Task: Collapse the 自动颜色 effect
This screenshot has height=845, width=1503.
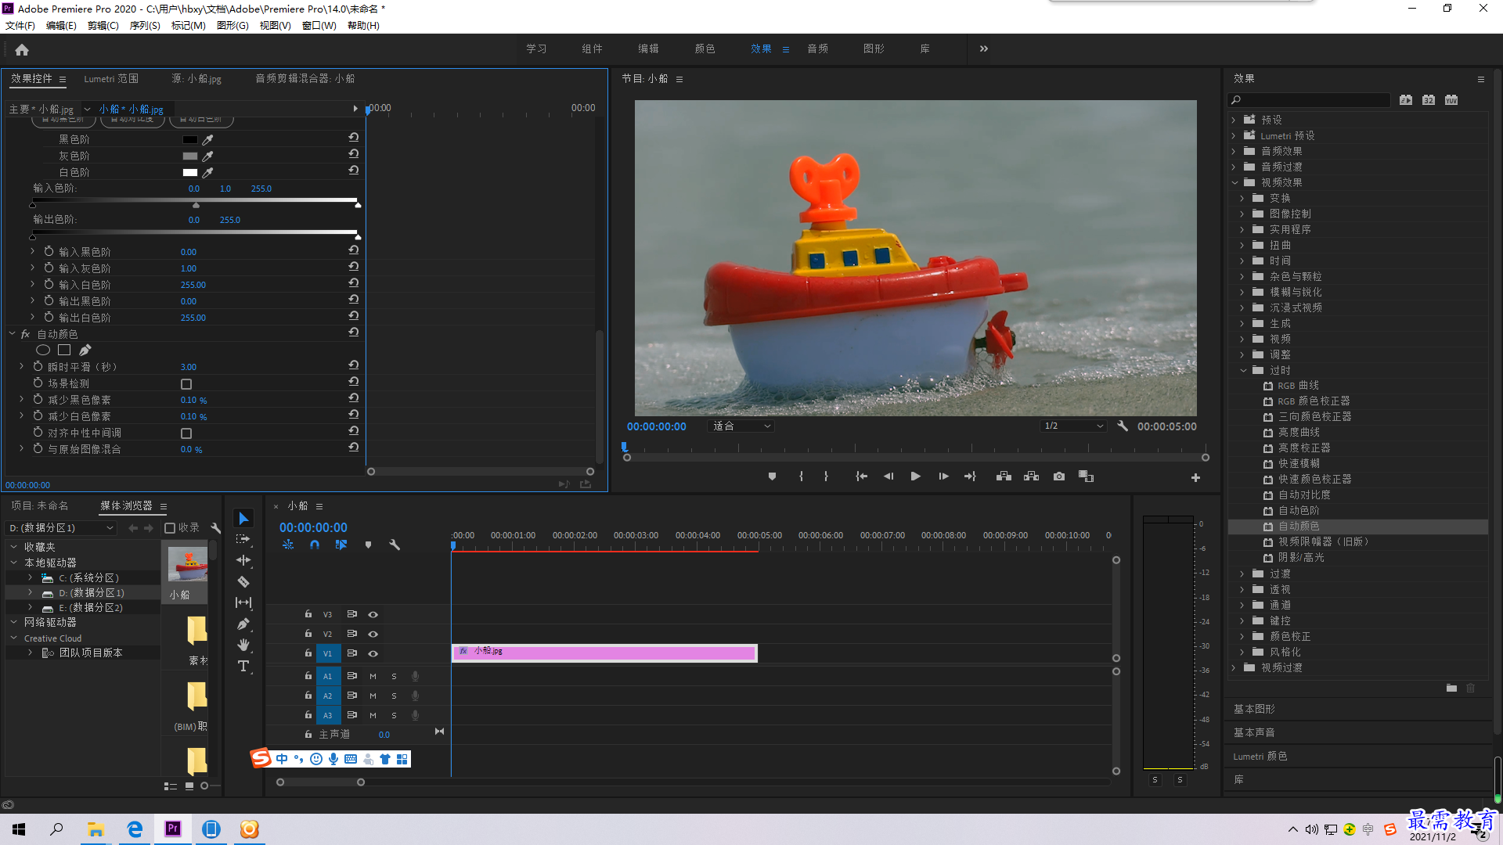Action: point(13,333)
